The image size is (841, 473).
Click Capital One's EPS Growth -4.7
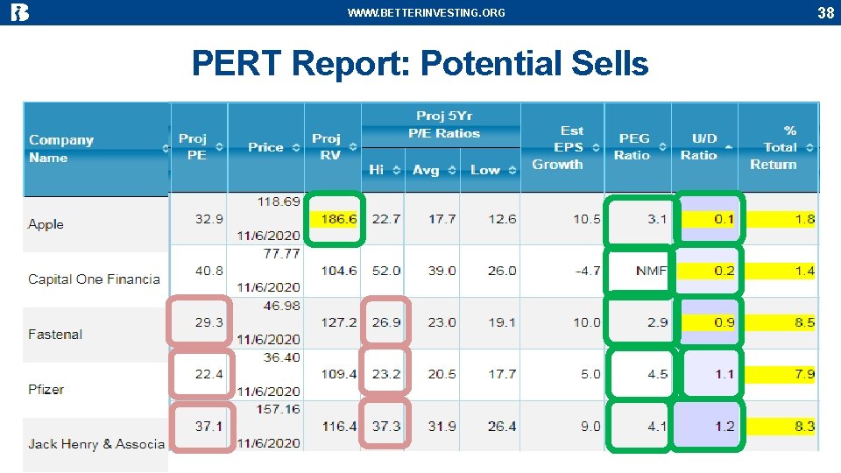tap(588, 271)
